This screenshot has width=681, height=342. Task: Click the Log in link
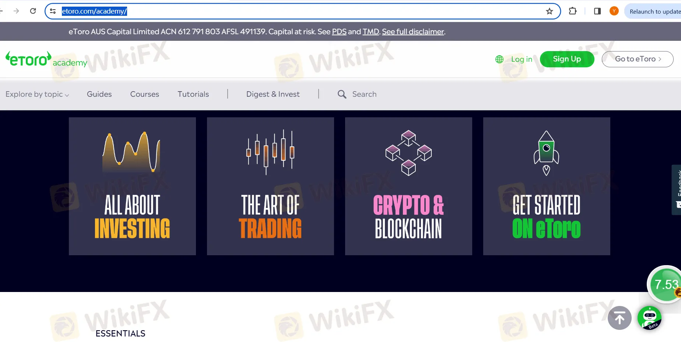click(522, 59)
